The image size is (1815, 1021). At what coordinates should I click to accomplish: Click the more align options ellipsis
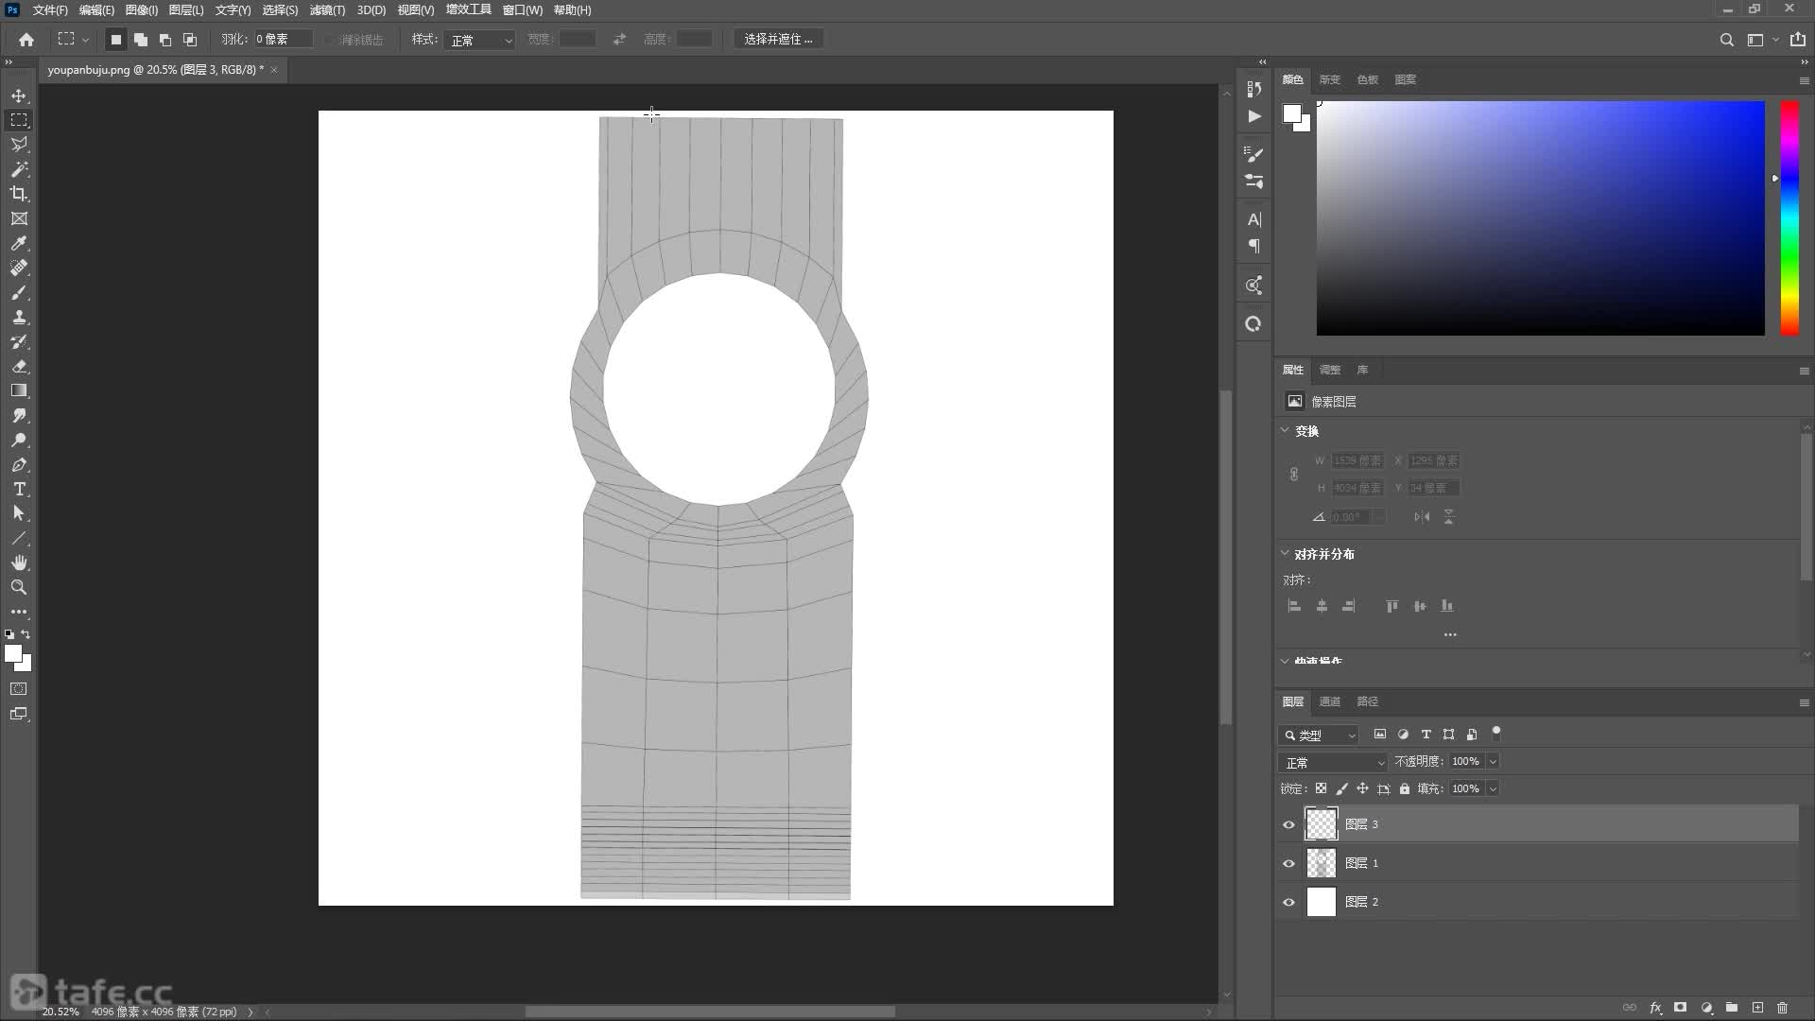[1450, 634]
